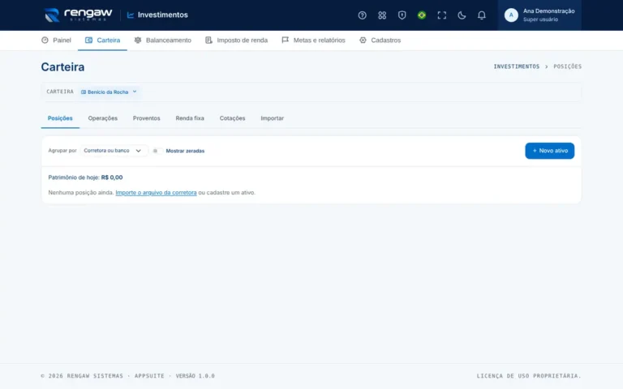This screenshot has height=389, width=623.
Task: Click the Balanceamento scale icon
Action: point(138,40)
